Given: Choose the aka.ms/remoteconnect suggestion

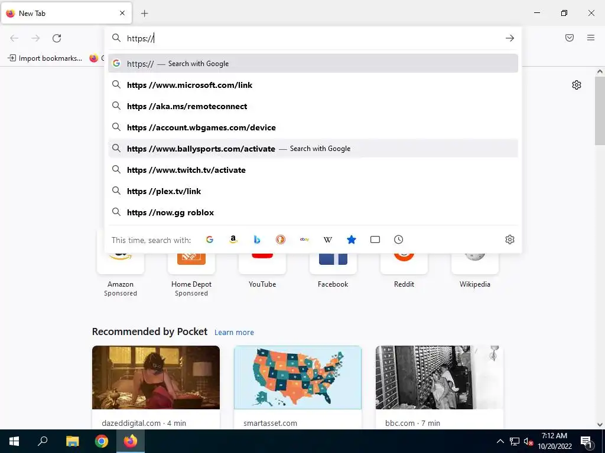Looking at the screenshot, I should point(313,106).
